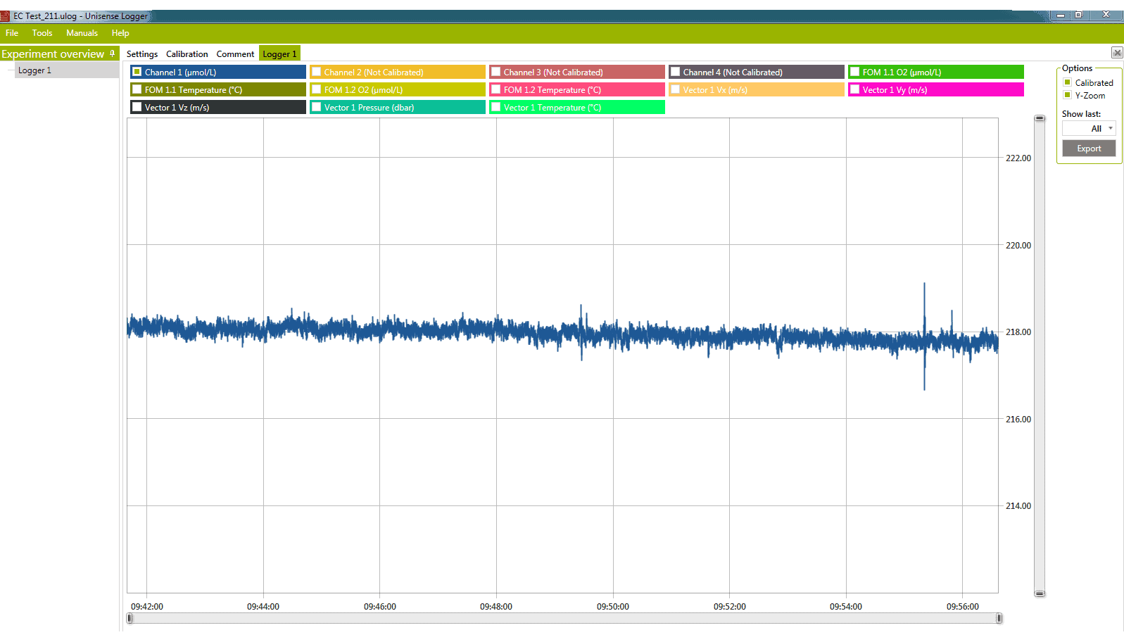Open the File menu
The width and height of the screenshot is (1124, 642).
click(12, 33)
